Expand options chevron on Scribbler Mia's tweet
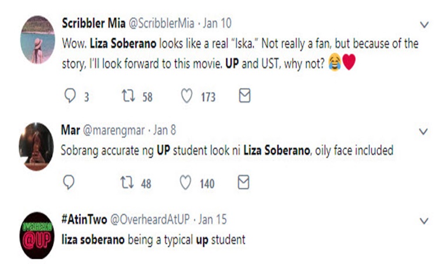 425,25
